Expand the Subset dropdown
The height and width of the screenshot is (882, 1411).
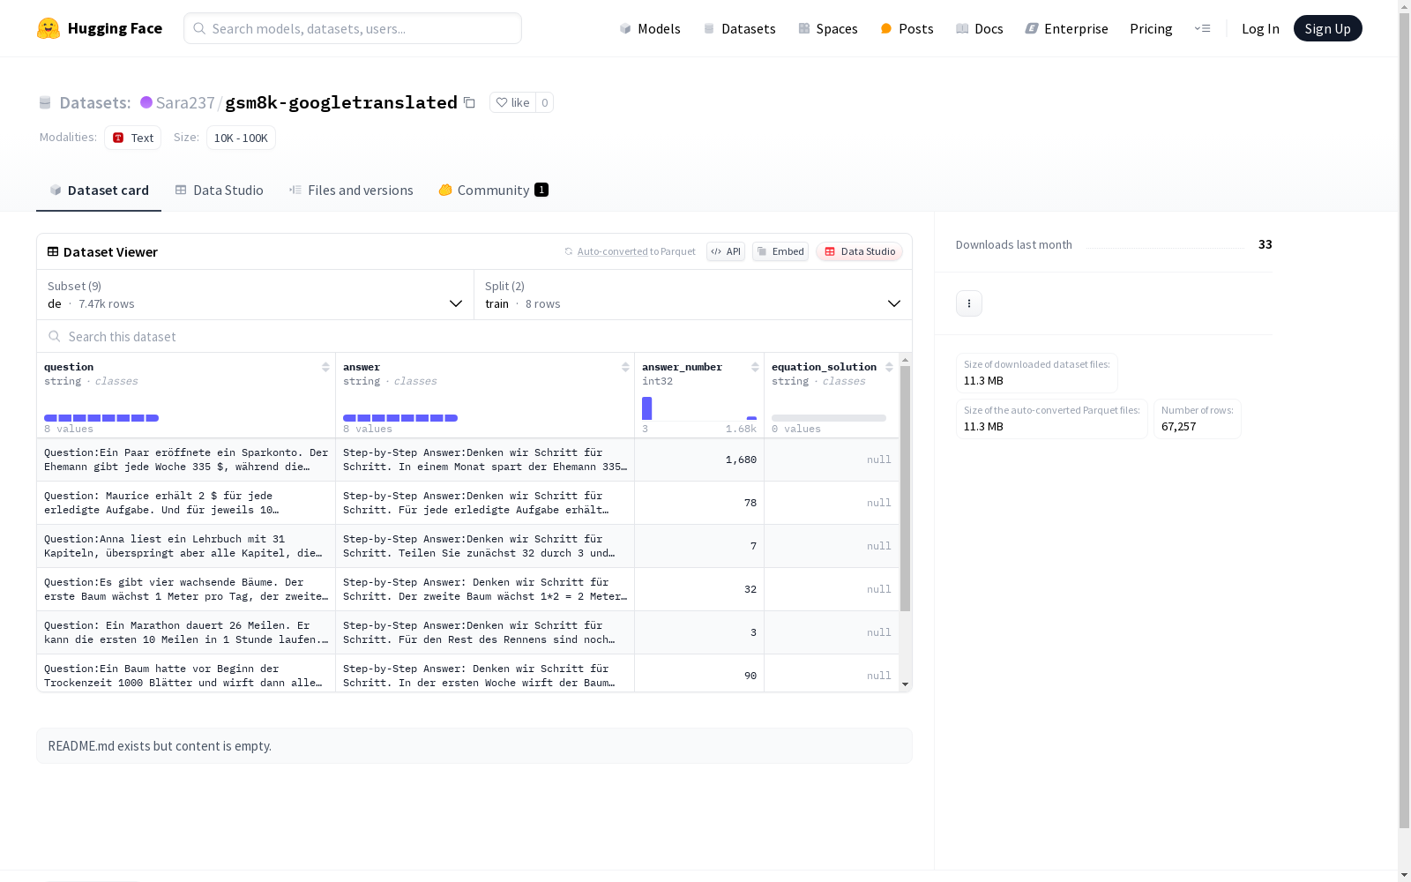(x=256, y=295)
